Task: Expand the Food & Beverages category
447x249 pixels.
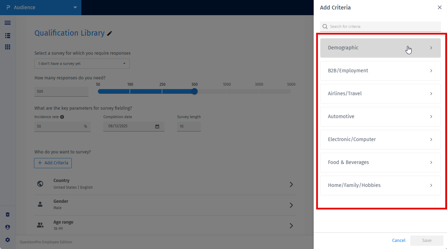Action: pyautogui.click(x=381, y=163)
